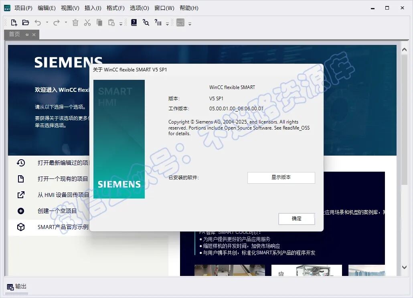
Task: Open the 选项(O) menu
Action: 139,8
